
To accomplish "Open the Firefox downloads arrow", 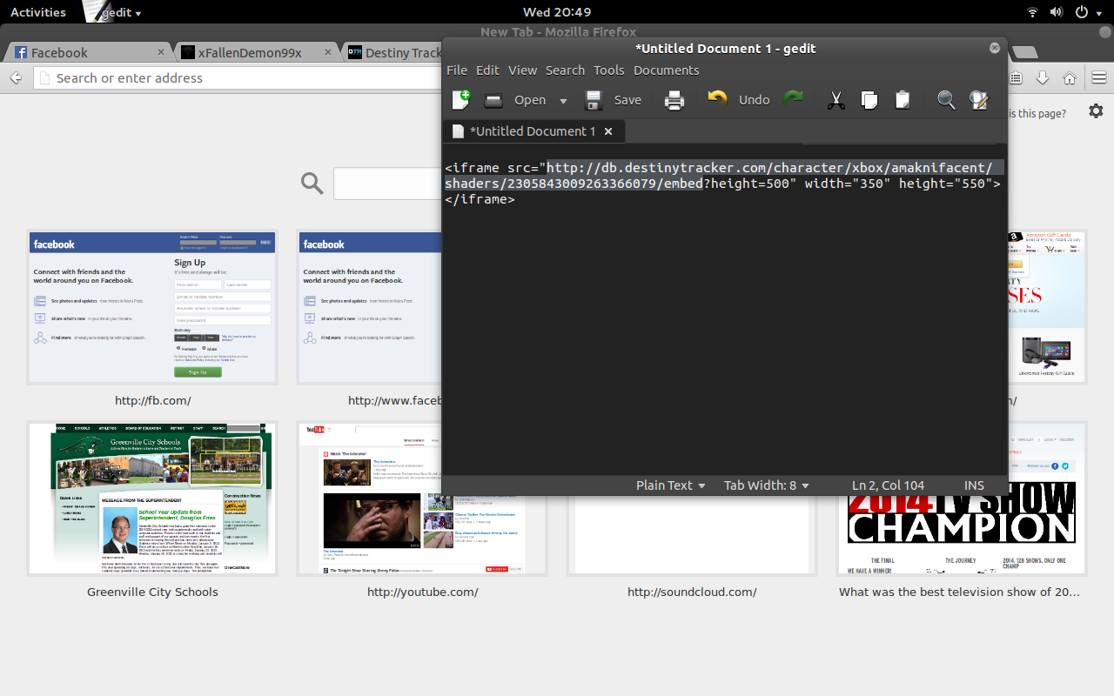I will click(1043, 78).
